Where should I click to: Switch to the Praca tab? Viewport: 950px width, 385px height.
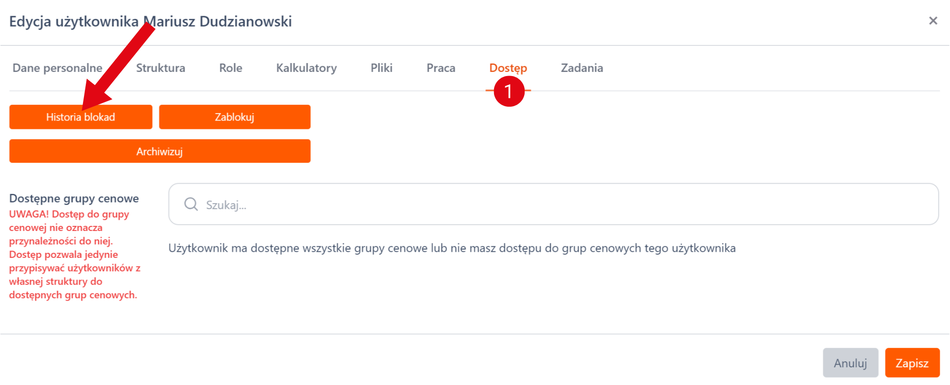pyautogui.click(x=441, y=68)
